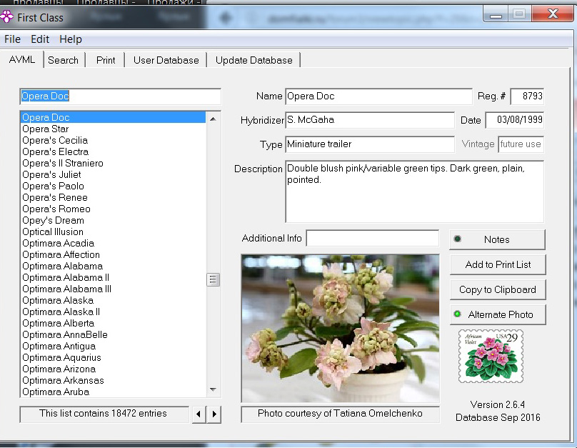Select Optimara Arizona in the list

[x=114, y=369]
